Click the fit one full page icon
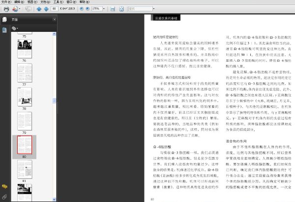Viewport: 295px width, 202px height. pyautogui.click(x=121, y=9)
